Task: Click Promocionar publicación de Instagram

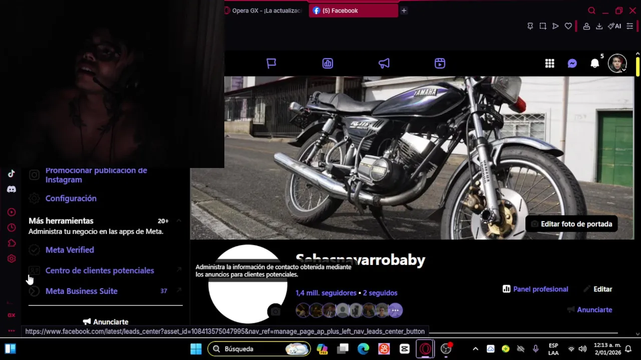Action: click(x=96, y=175)
